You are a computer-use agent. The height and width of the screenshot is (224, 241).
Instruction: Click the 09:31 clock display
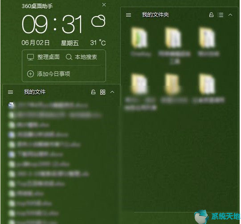(x=52, y=24)
